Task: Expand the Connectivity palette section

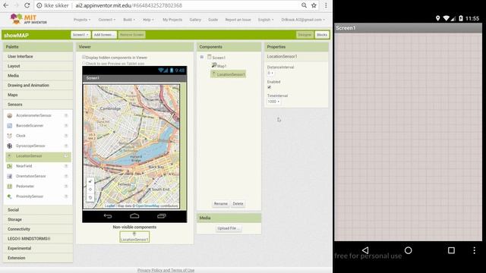Action: 38,229
